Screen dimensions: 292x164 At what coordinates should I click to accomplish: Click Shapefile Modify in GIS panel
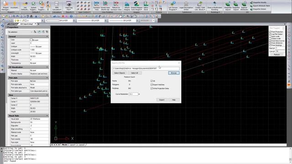coord(258,2)
